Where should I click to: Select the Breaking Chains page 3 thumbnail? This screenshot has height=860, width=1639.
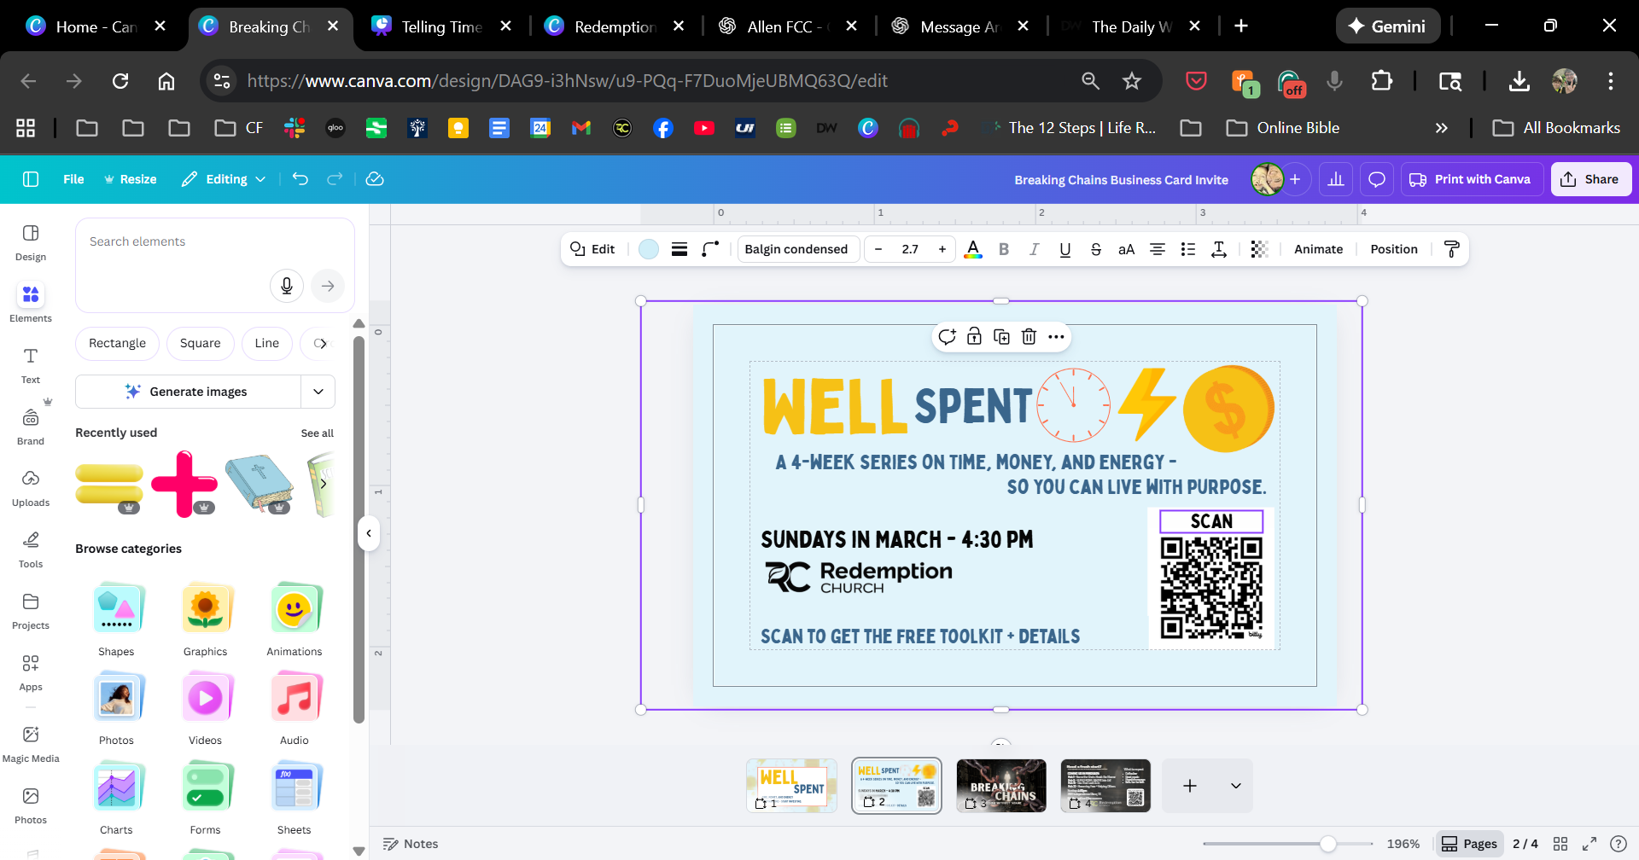(1000, 786)
